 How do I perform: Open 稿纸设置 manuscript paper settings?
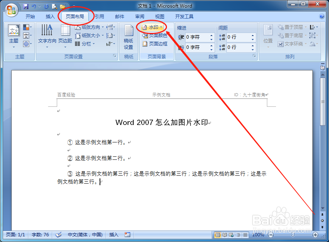click(128, 37)
